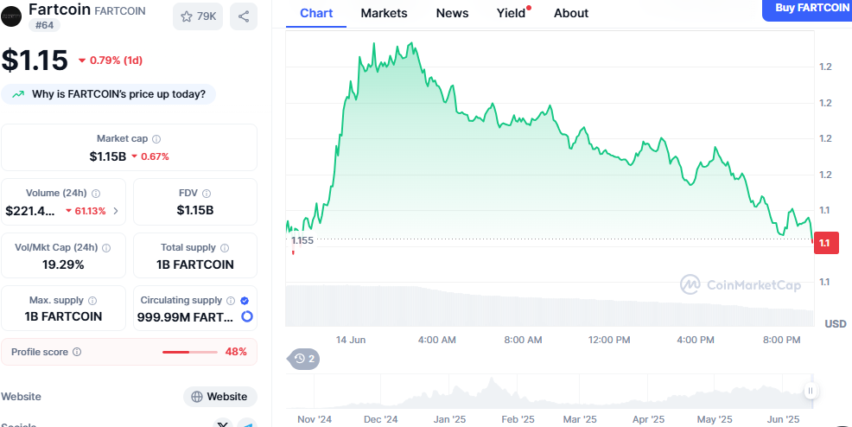The width and height of the screenshot is (852, 427).
Task: Click the globe icon on Website button
Action: pyautogui.click(x=197, y=397)
